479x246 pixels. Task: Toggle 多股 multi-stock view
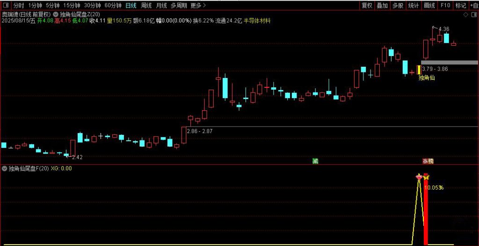point(398,6)
